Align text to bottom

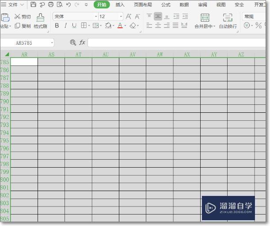(x=167, y=17)
